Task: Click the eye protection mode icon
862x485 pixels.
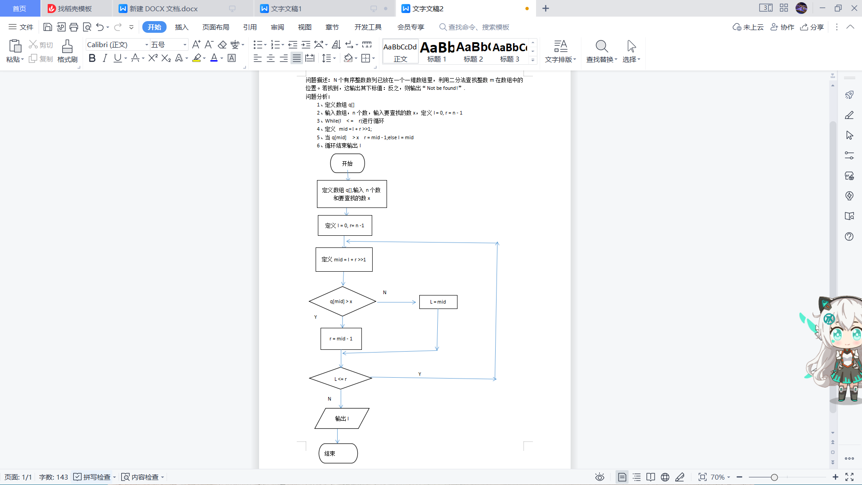Action: pyautogui.click(x=599, y=477)
